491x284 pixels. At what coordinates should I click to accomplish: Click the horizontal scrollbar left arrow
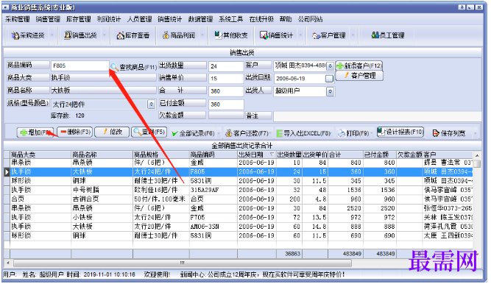7,263
